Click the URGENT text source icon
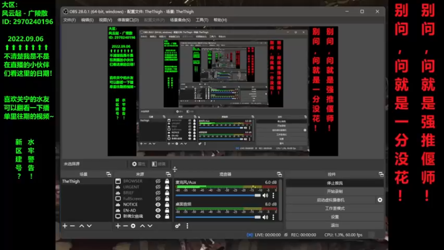The height and width of the screenshot is (250, 444). click(118, 187)
